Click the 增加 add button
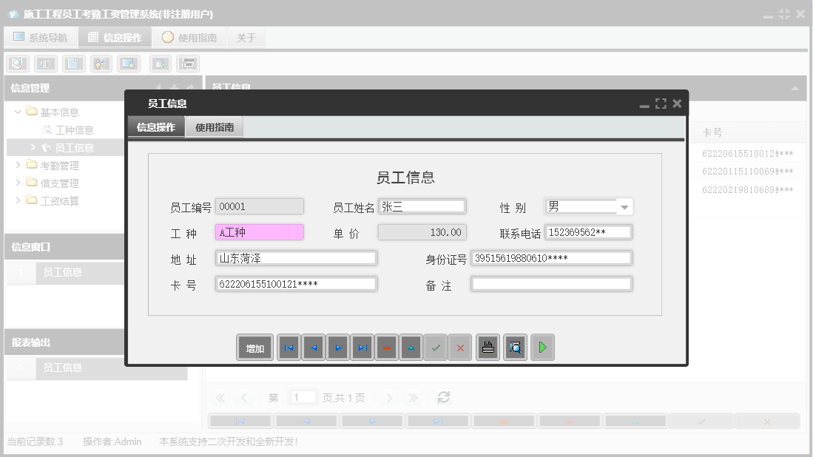 pyautogui.click(x=254, y=347)
